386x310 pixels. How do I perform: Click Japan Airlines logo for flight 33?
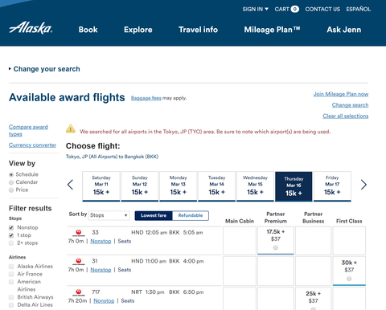[79, 233]
